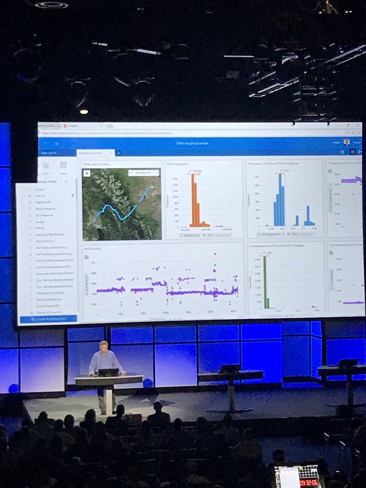The width and height of the screenshot is (366, 488).
Task: Select the Length field
Action: [x=41, y=222]
